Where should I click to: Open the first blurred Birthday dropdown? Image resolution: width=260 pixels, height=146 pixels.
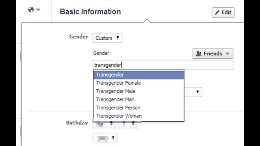coord(104,124)
